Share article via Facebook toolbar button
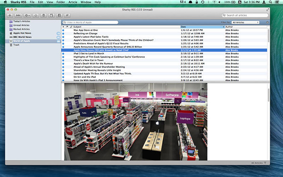This screenshot has width=283, height=177. tap(59, 16)
